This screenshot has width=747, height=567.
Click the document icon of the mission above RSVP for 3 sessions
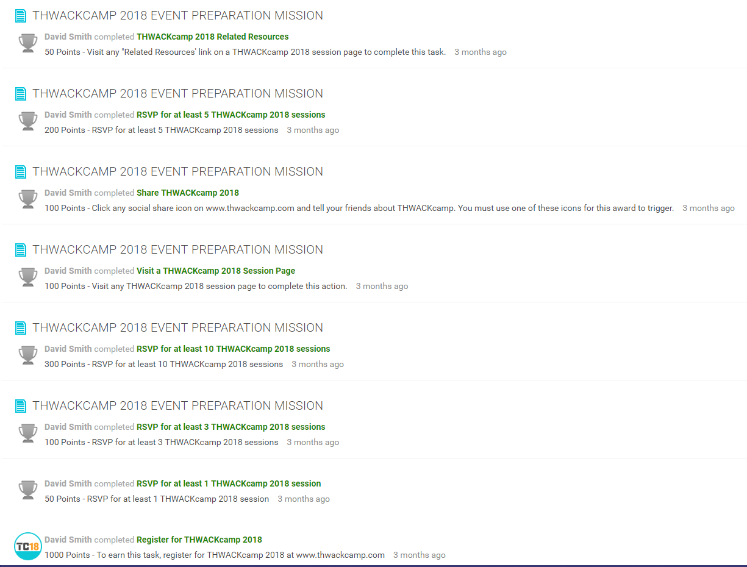pos(21,406)
